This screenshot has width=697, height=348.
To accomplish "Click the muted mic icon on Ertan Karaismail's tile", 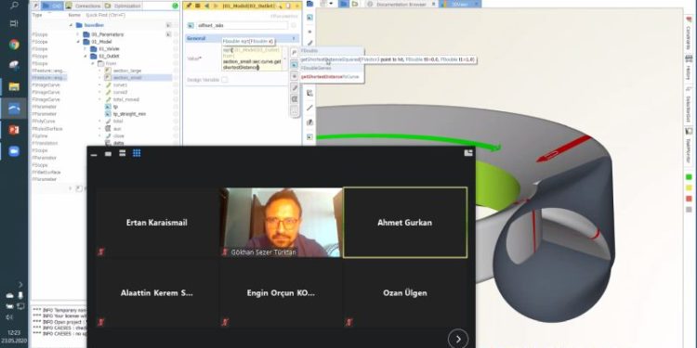I will 100,252.
